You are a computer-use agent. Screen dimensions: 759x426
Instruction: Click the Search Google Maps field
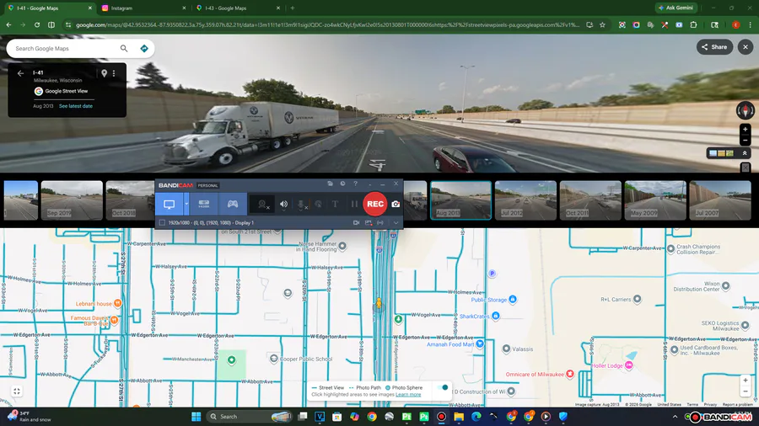coord(65,48)
